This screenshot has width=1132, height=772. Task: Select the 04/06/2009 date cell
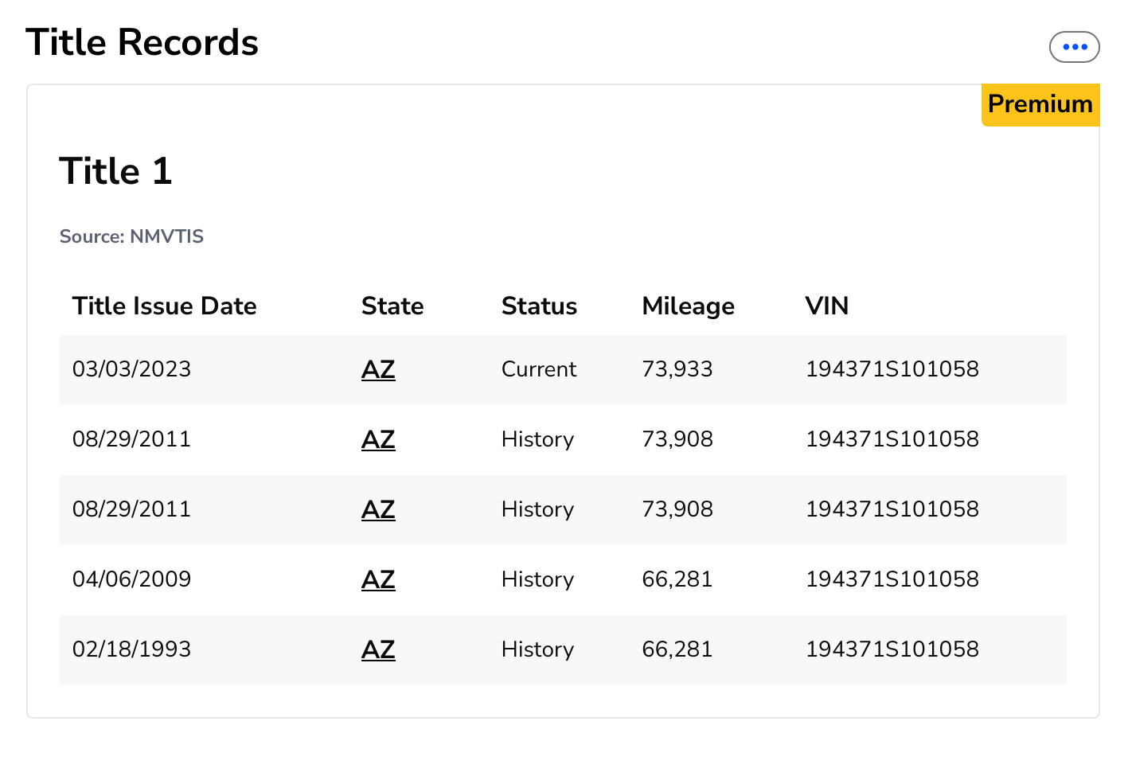tap(131, 579)
